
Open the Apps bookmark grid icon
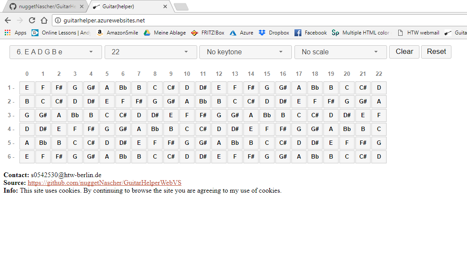pyautogui.click(x=7, y=33)
